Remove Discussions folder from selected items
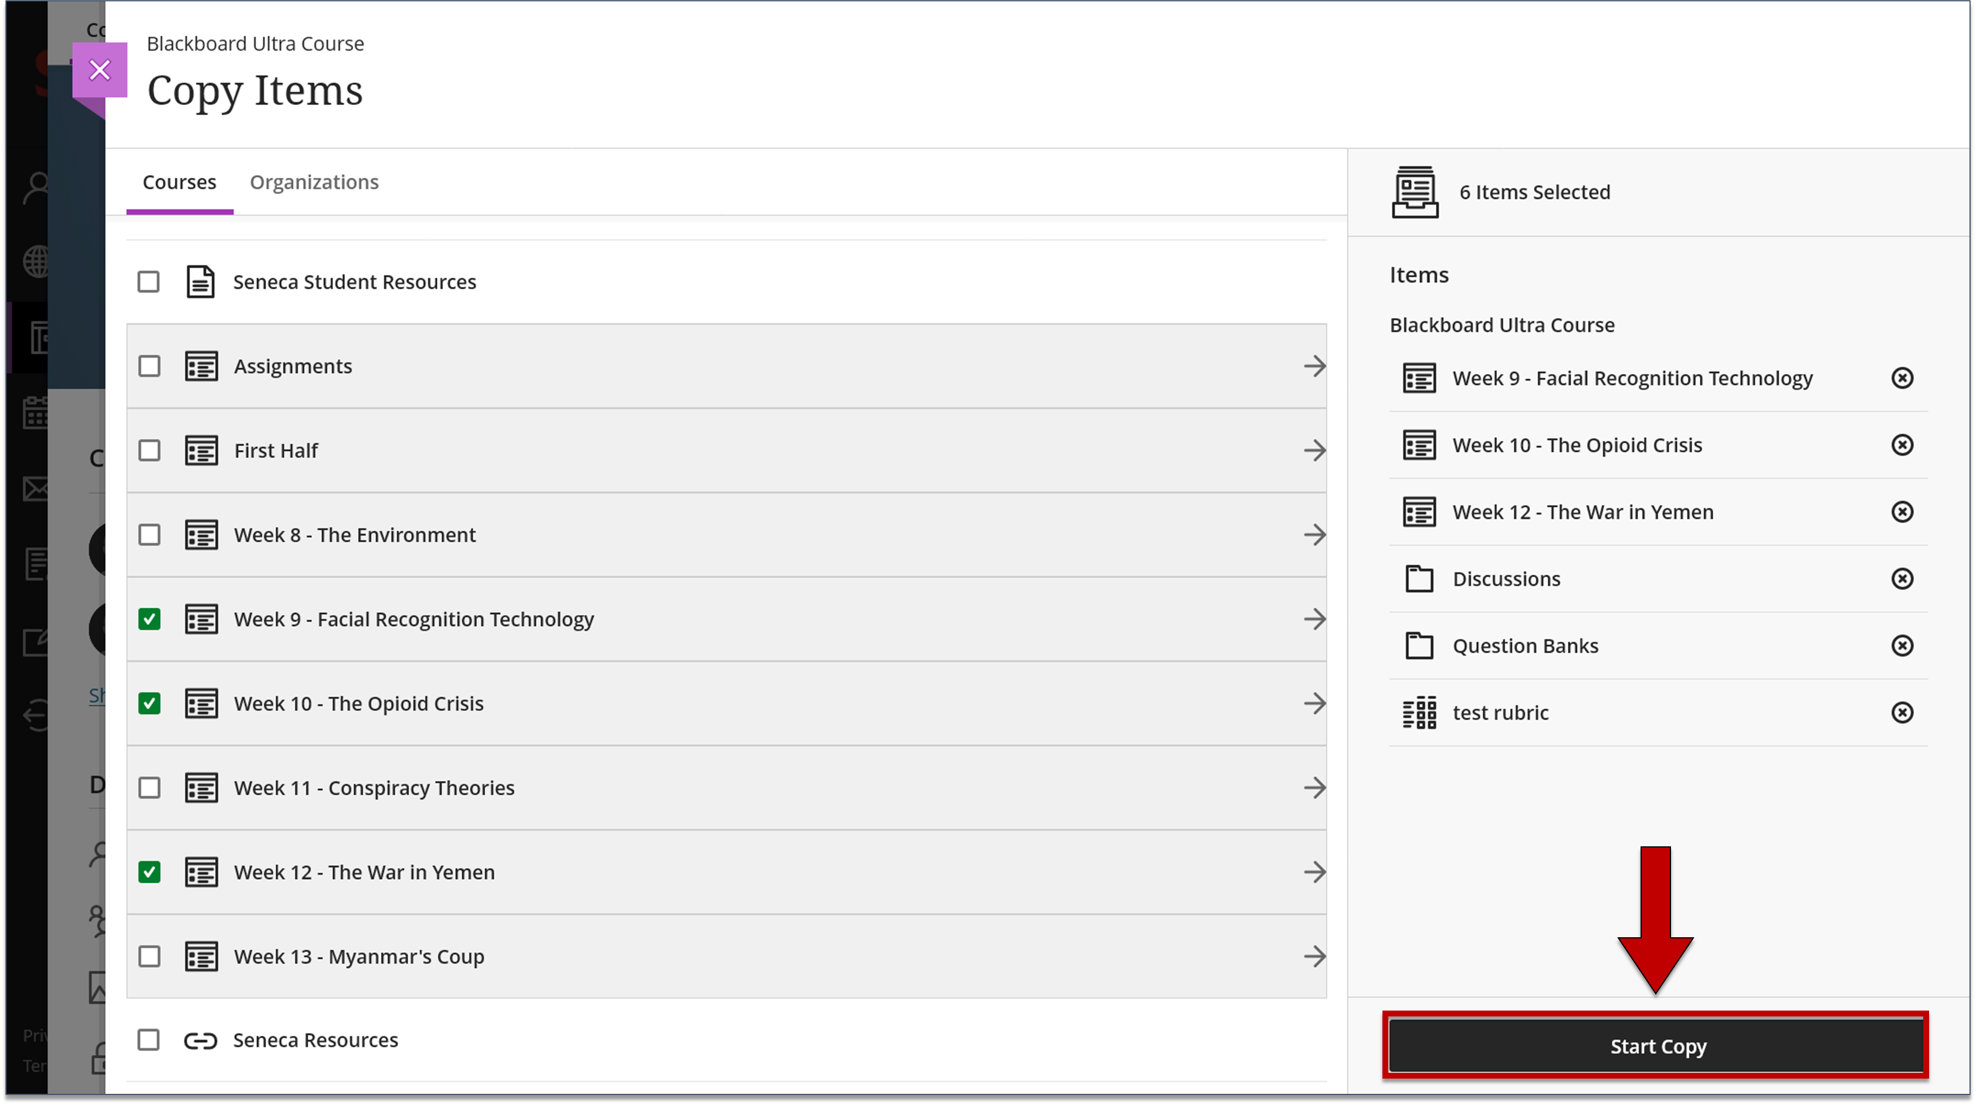The height and width of the screenshot is (1105, 1976). 1902,579
